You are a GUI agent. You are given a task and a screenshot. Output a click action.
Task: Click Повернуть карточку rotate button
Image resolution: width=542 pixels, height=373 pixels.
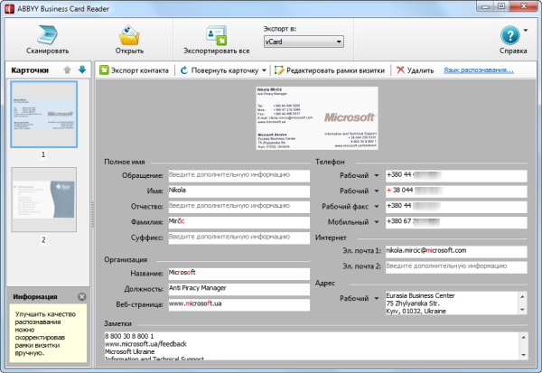[x=220, y=70]
